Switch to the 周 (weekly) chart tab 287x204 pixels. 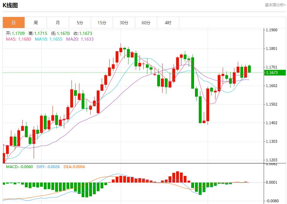point(36,22)
